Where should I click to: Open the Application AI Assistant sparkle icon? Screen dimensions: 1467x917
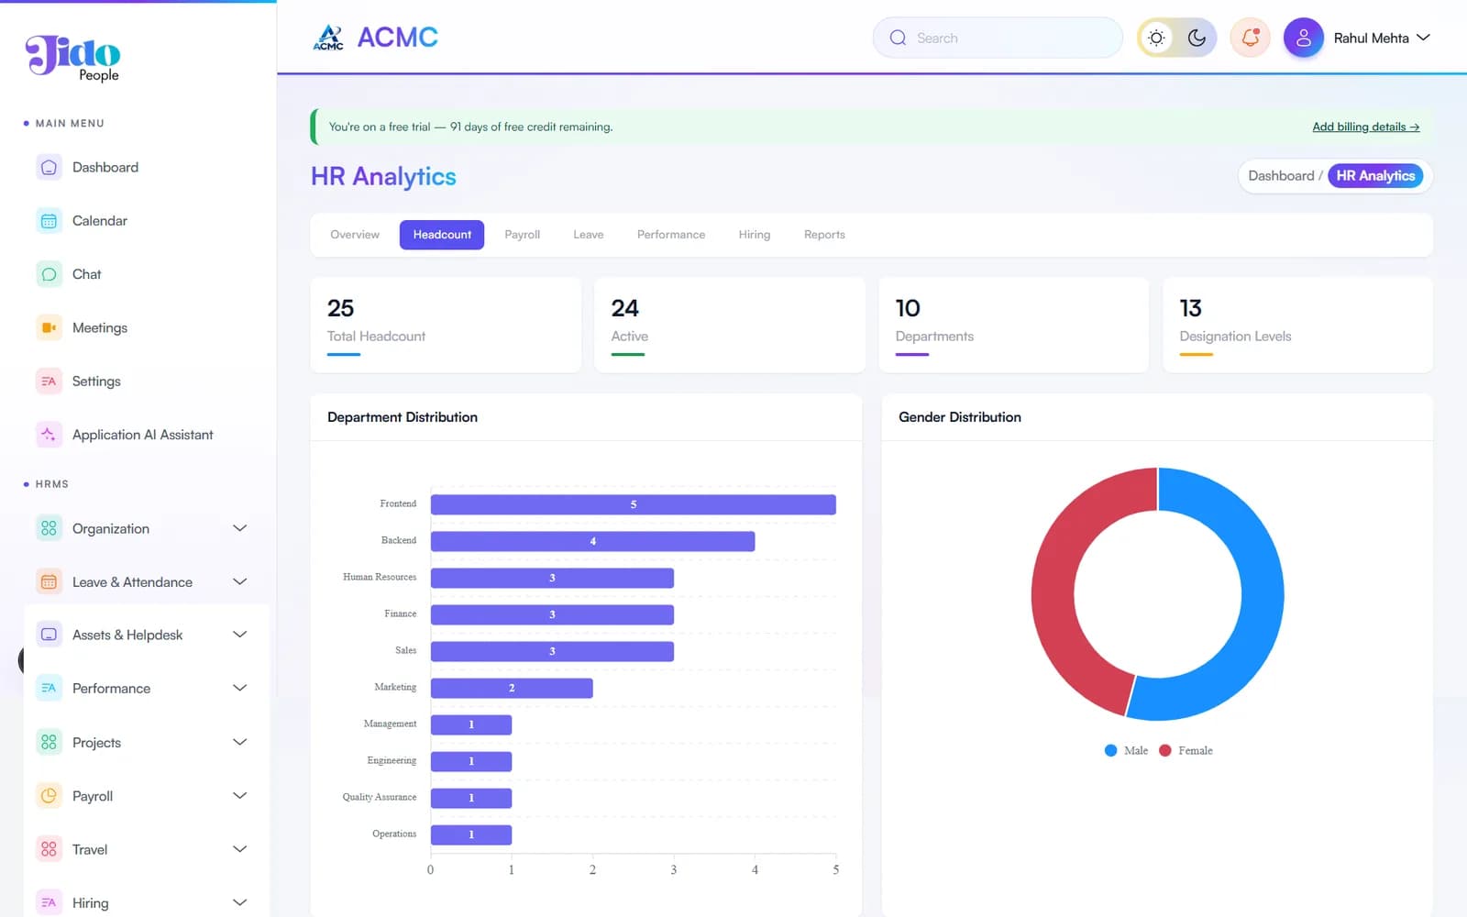[49, 435]
